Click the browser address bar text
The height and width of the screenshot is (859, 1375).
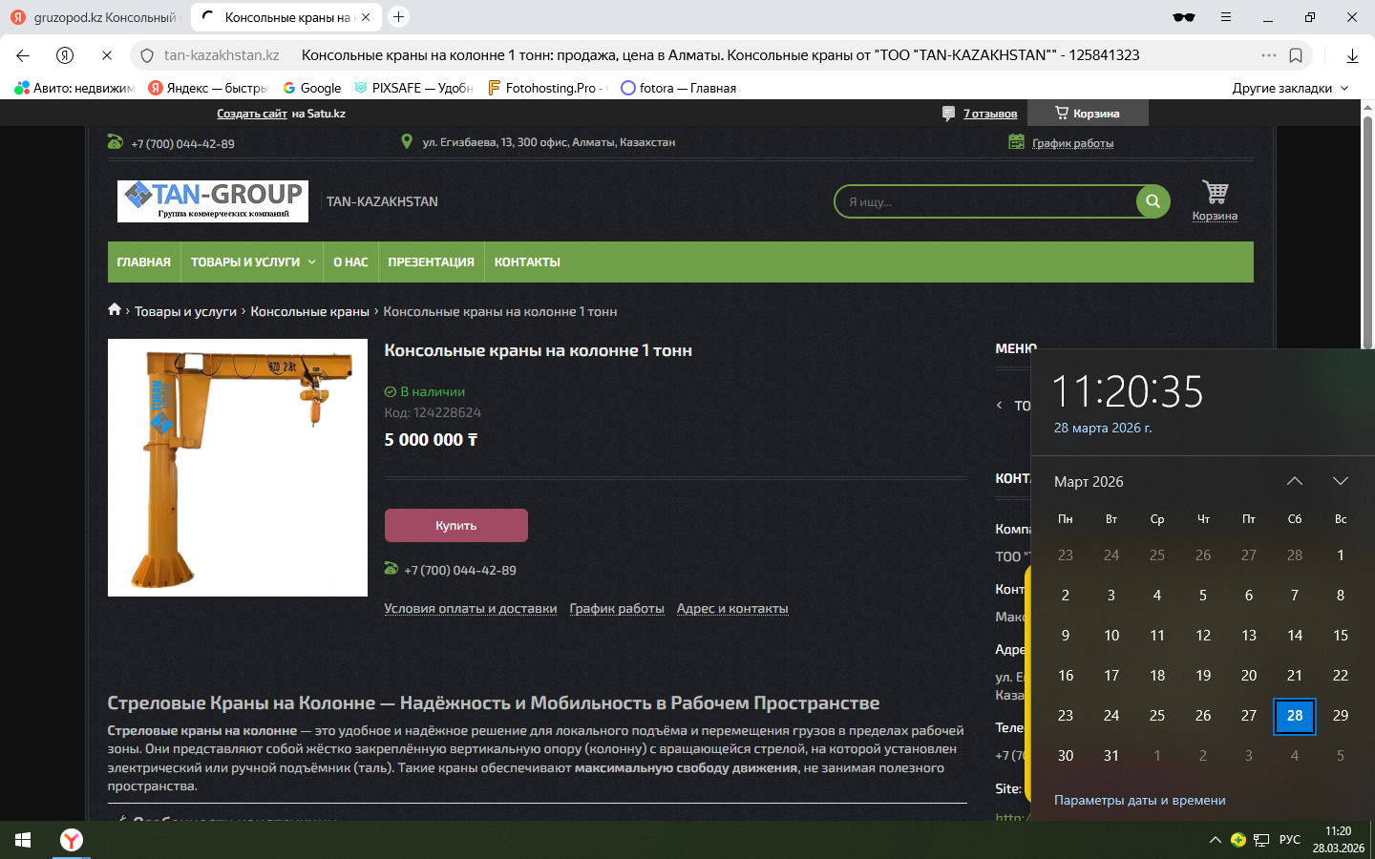tap(720, 55)
